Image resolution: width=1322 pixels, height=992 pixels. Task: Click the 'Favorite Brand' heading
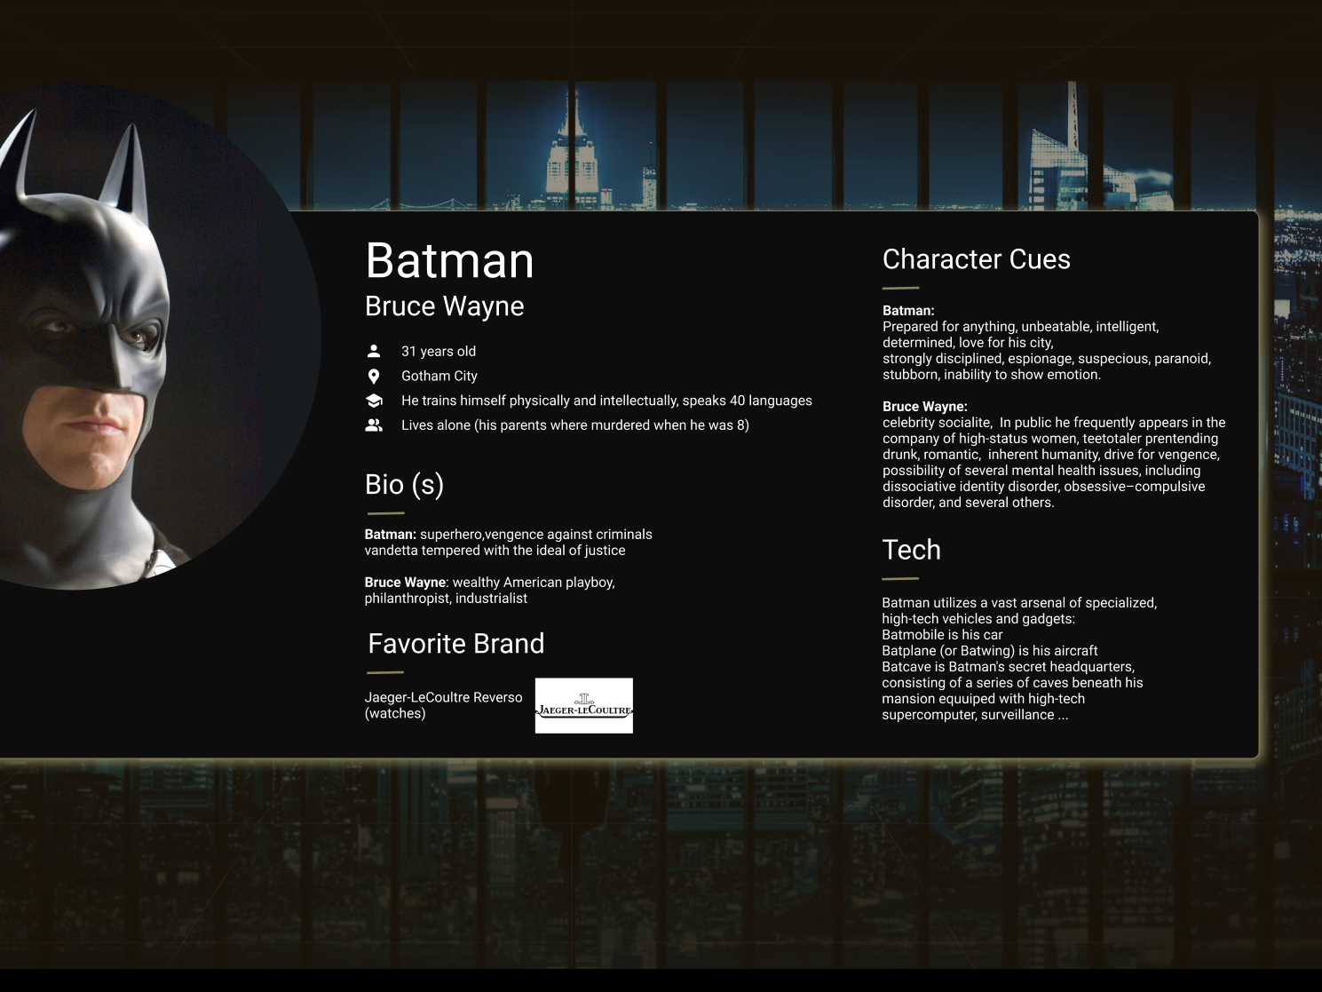[456, 644]
